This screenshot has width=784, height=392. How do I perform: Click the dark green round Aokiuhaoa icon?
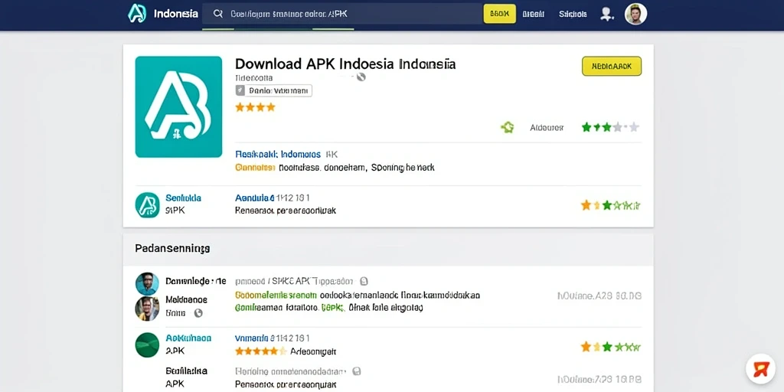tap(148, 345)
